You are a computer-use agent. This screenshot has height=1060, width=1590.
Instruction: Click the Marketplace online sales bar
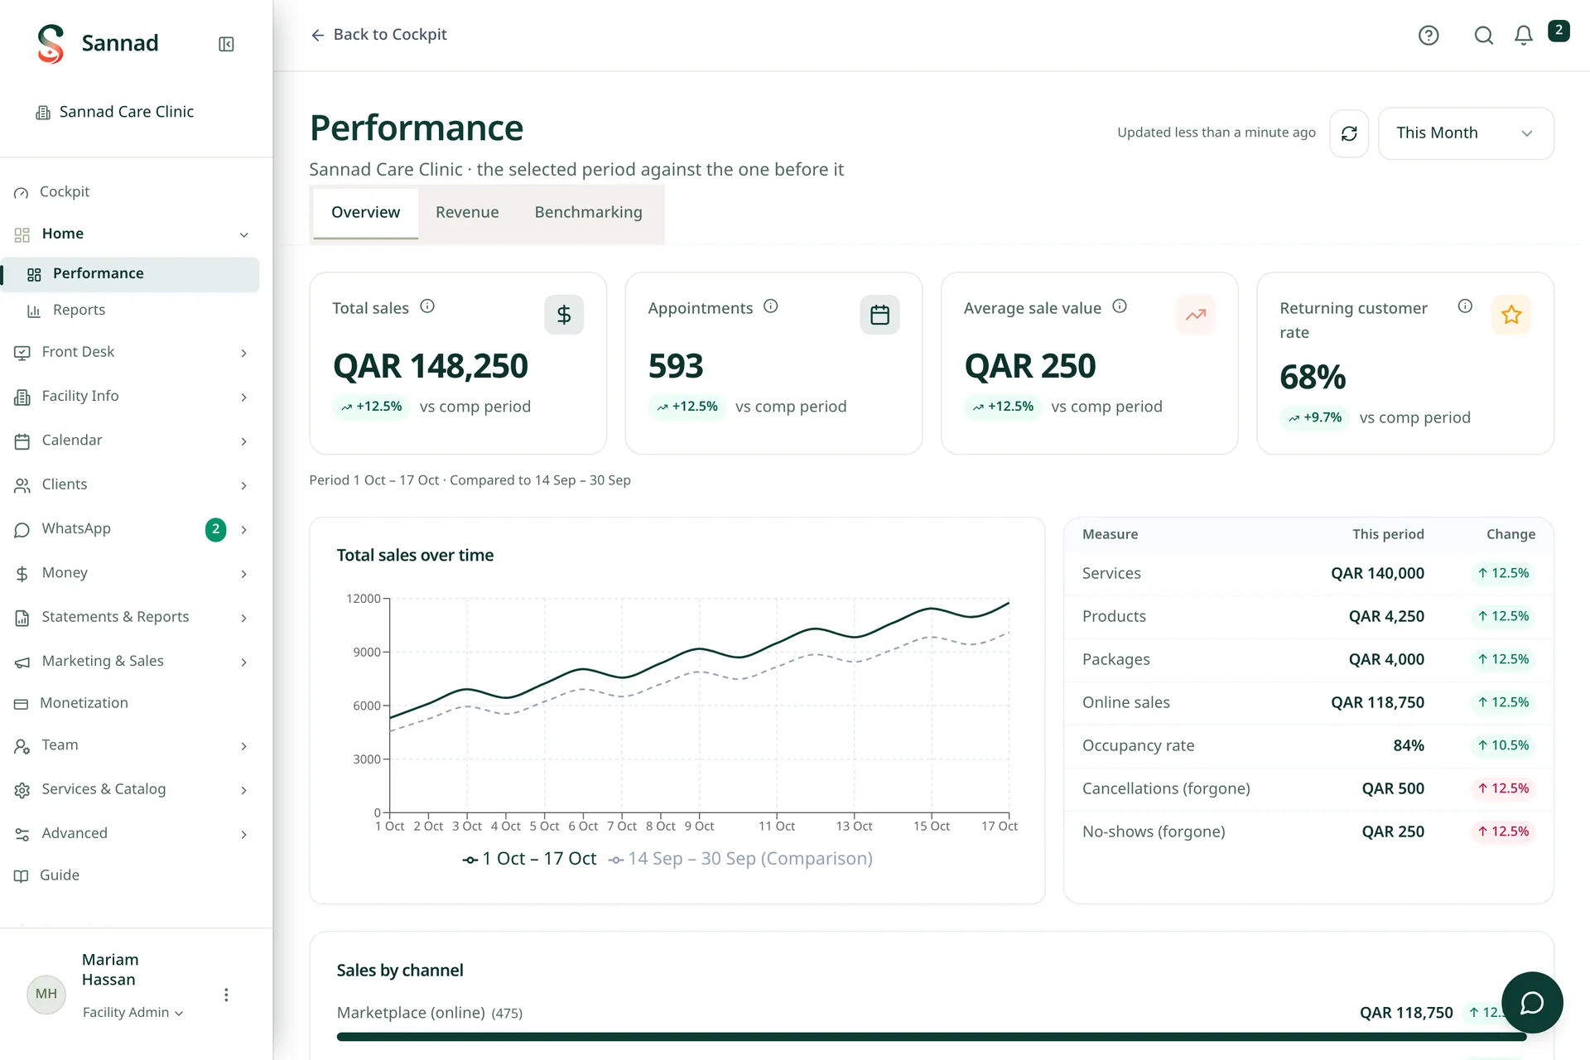[x=931, y=1037]
